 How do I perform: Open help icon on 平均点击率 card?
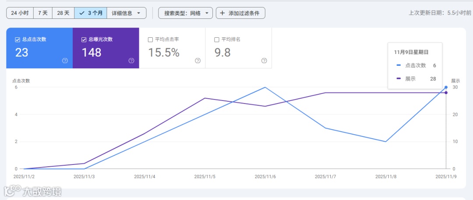coord(198,61)
